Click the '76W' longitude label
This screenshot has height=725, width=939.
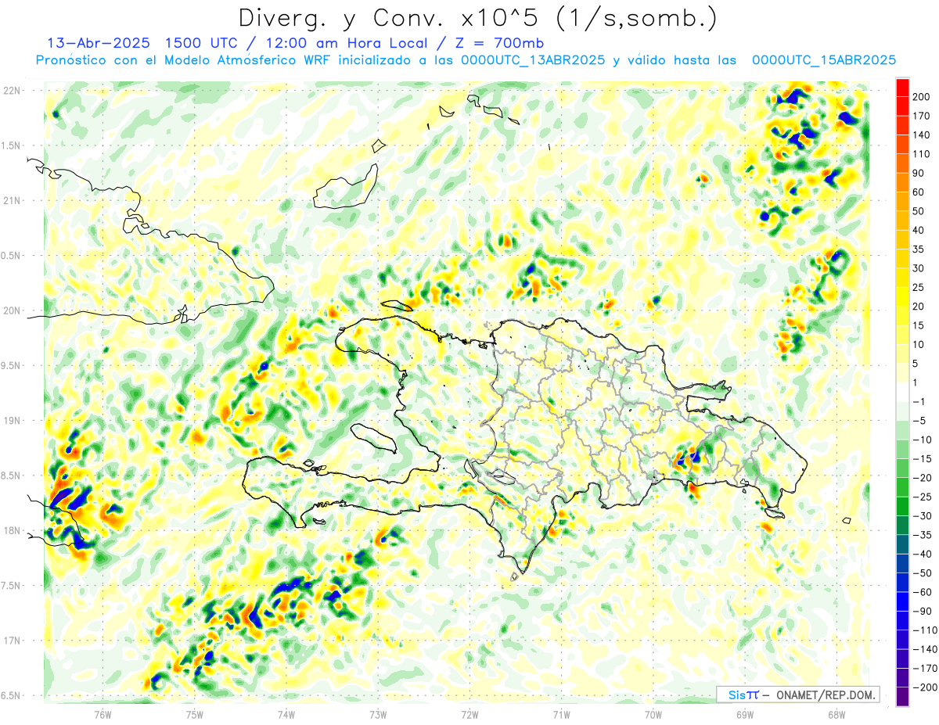[103, 715]
